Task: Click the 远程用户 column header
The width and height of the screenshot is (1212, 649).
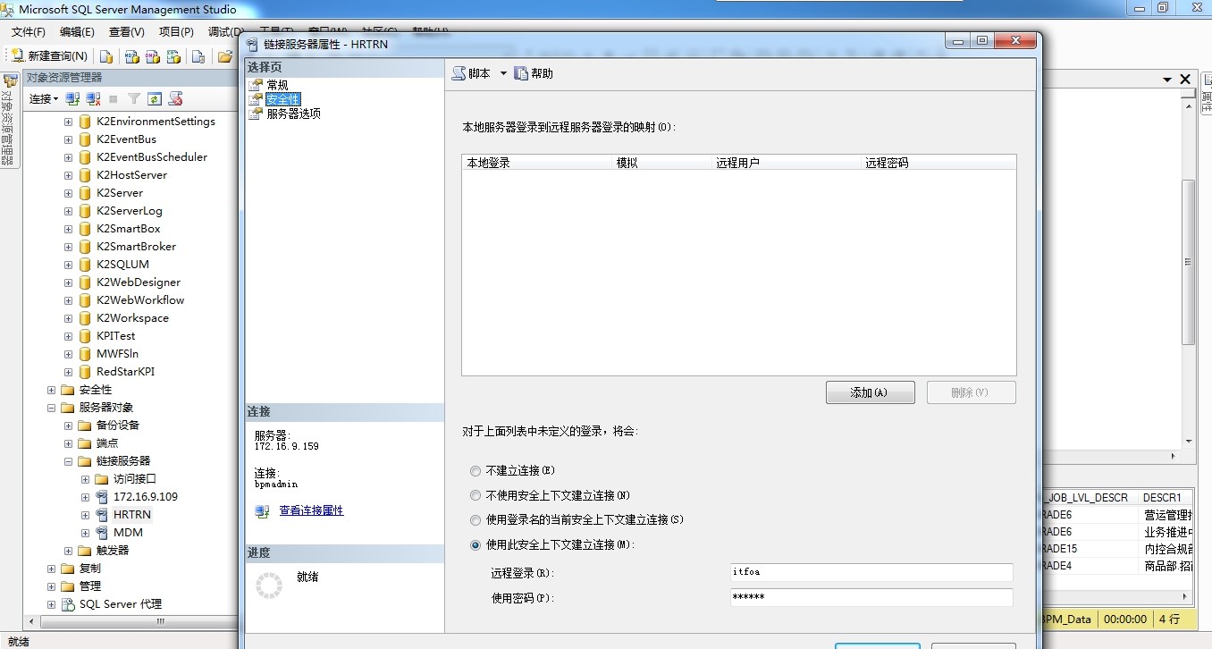Action: 787,163
